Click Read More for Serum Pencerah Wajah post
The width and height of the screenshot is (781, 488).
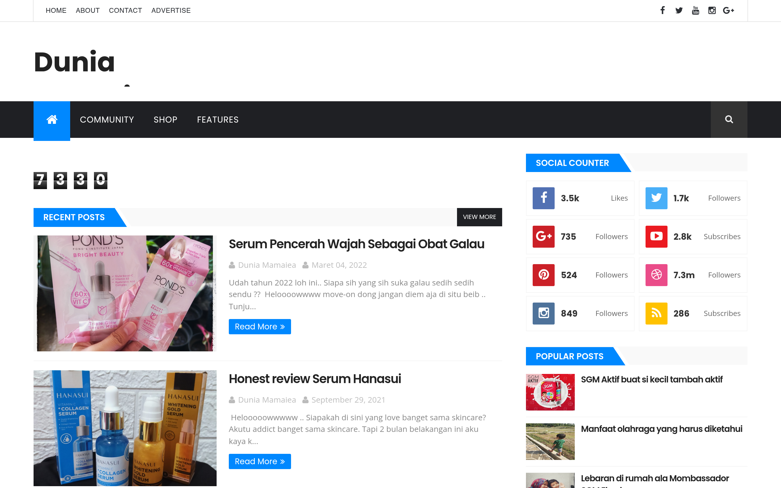pyautogui.click(x=260, y=326)
